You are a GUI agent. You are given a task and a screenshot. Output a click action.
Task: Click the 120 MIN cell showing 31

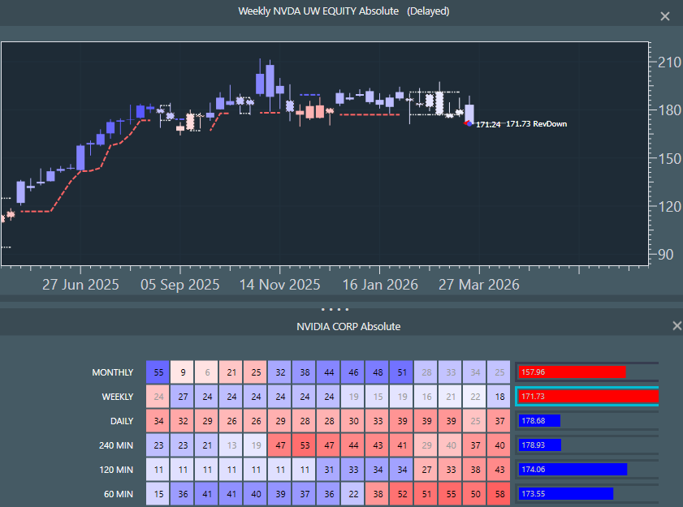(x=329, y=470)
